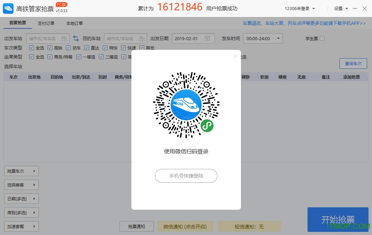This screenshot has width=372, height=235.
Task: Click the 无座 column header
Action: (302, 77)
